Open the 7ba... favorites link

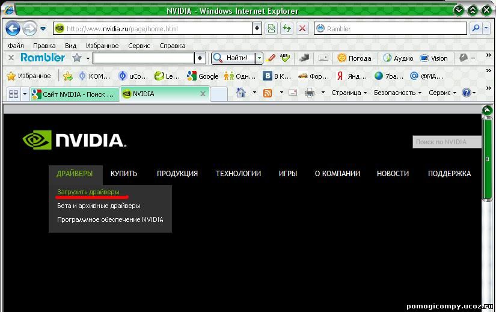click(389, 76)
